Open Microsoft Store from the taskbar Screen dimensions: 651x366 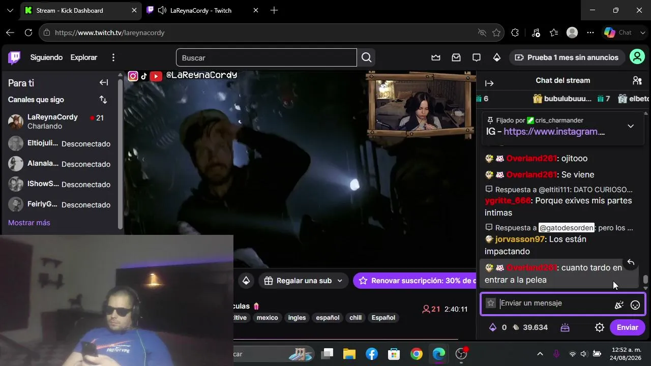coord(394,354)
